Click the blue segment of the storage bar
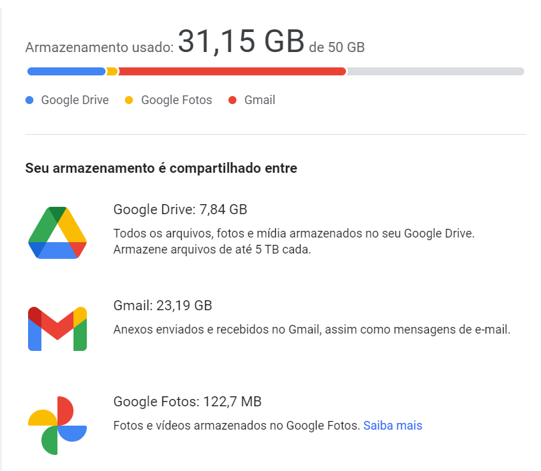541x471 pixels. pyautogui.click(x=66, y=71)
